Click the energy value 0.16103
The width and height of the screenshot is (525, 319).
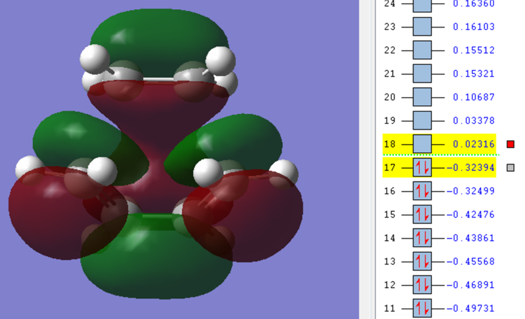click(473, 26)
